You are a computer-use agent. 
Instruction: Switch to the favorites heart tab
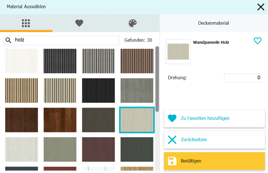[x=79, y=23]
